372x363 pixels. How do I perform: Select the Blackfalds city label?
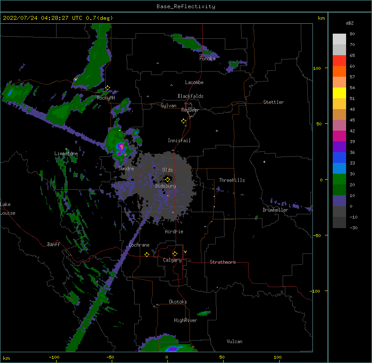click(x=190, y=96)
